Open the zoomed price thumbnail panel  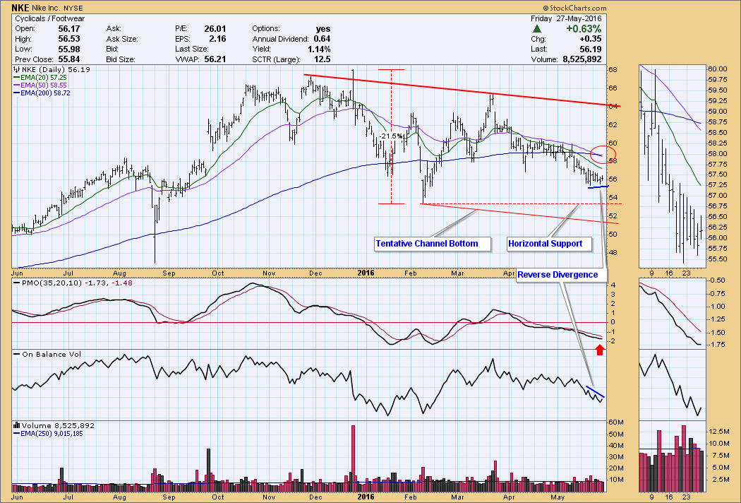tap(672, 166)
